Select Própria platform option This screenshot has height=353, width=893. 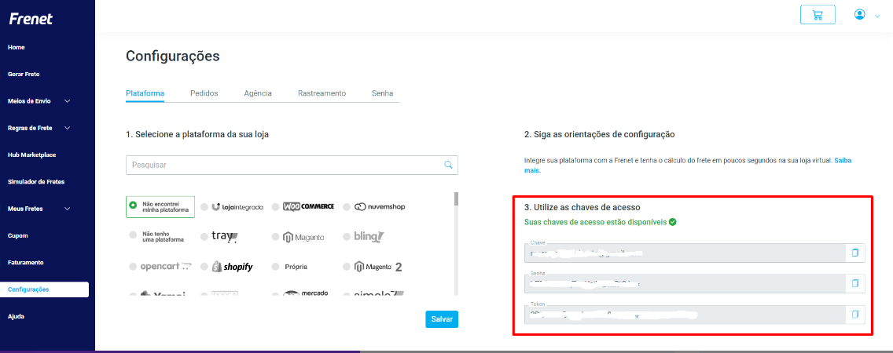click(276, 267)
